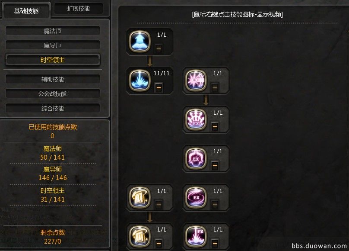This screenshot has height=251, width=349.
Task: Select the 基础技能 tab
Action: pyautogui.click(x=26, y=11)
